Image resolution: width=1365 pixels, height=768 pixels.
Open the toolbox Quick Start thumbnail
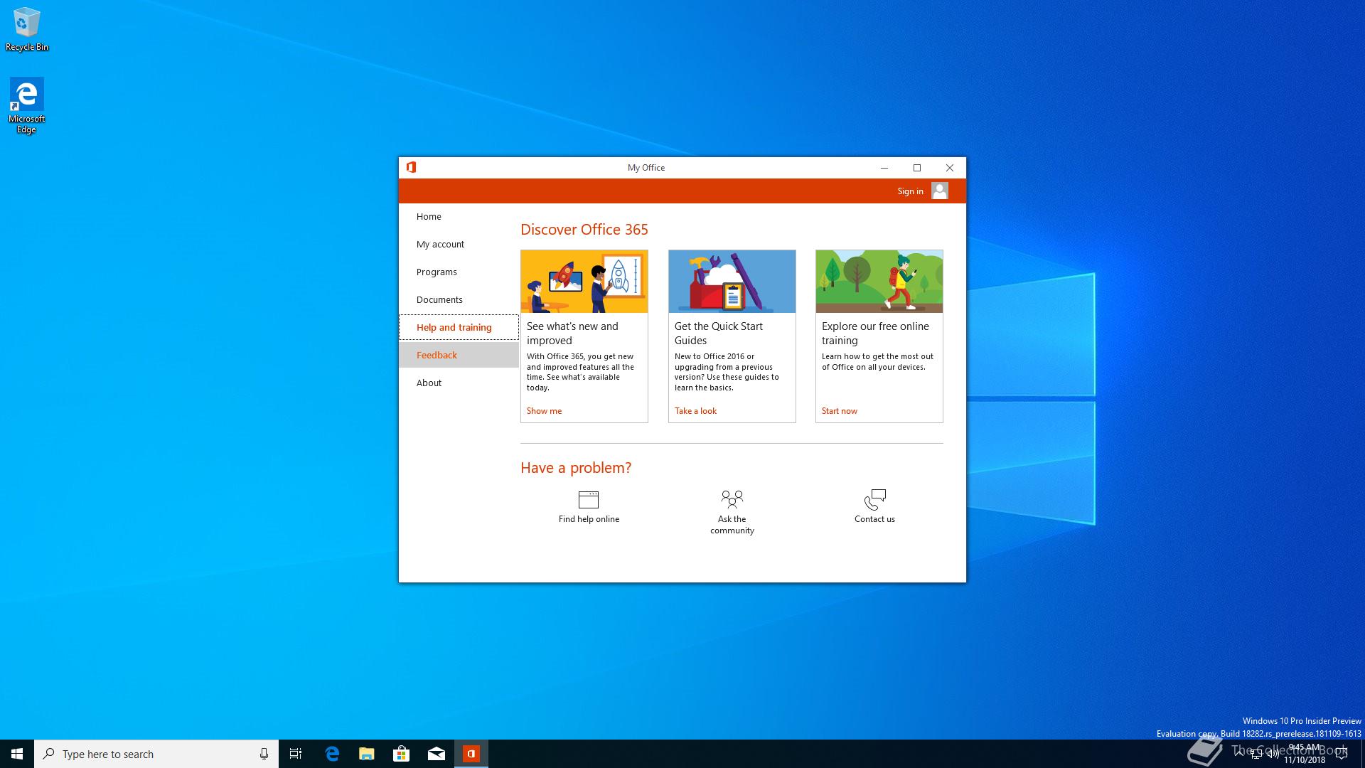(x=732, y=282)
